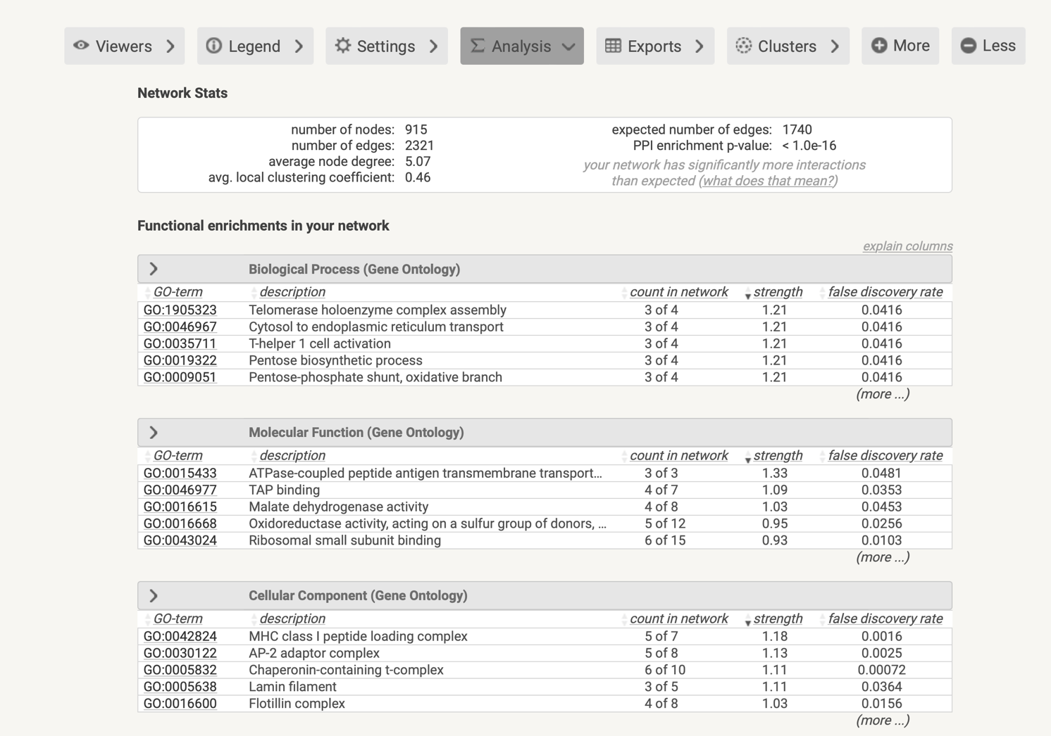
Task: Click the Exports table icon
Action: point(613,46)
